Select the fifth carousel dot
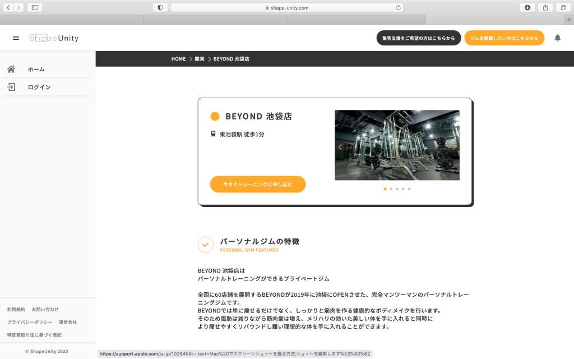This screenshot has height=359, width=574. tap(409, 189)
